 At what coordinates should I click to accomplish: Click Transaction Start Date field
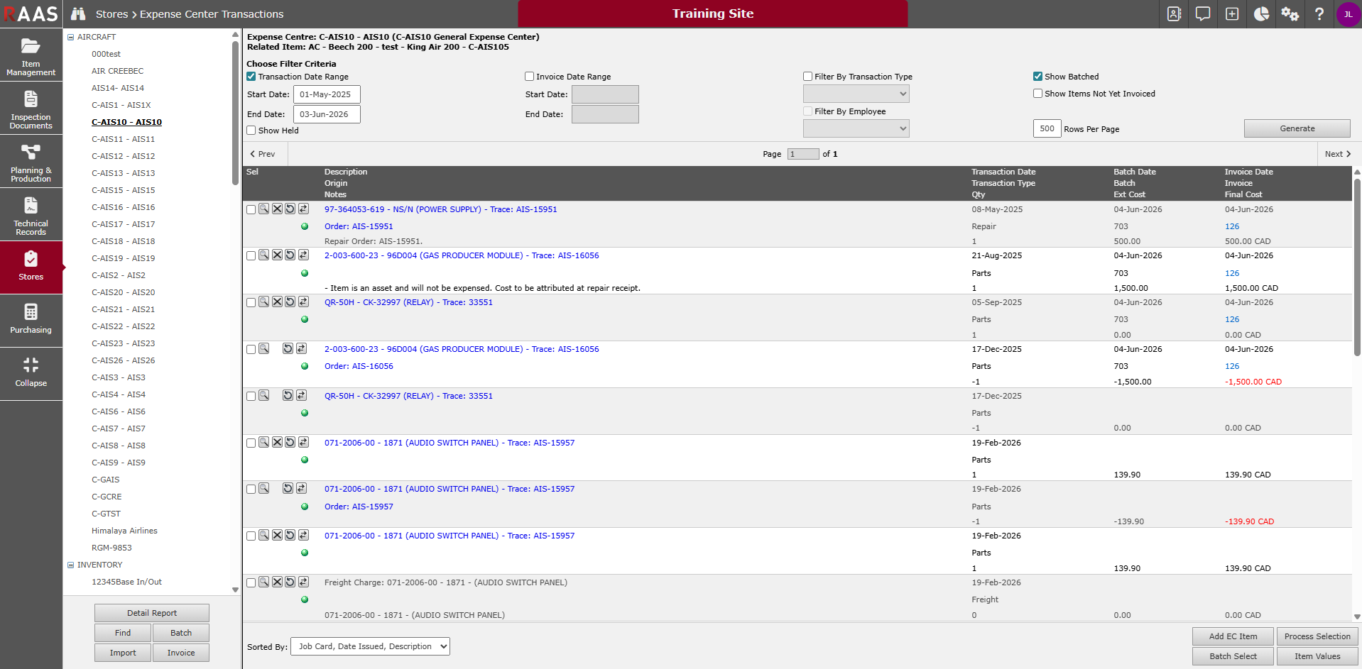coord(327,94)
